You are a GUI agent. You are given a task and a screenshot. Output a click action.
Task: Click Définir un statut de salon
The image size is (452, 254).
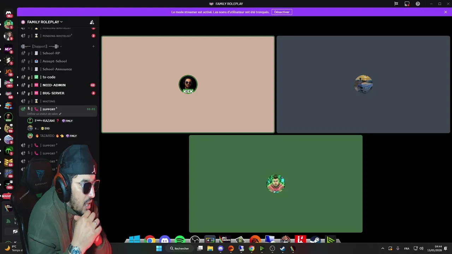click(x=44, y=114)
